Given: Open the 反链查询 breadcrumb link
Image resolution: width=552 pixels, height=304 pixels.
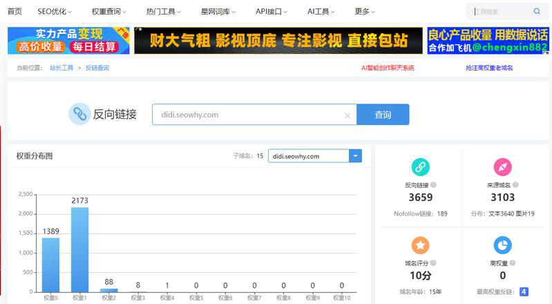Looking at the screenshot, I should [x=97, y=68].
